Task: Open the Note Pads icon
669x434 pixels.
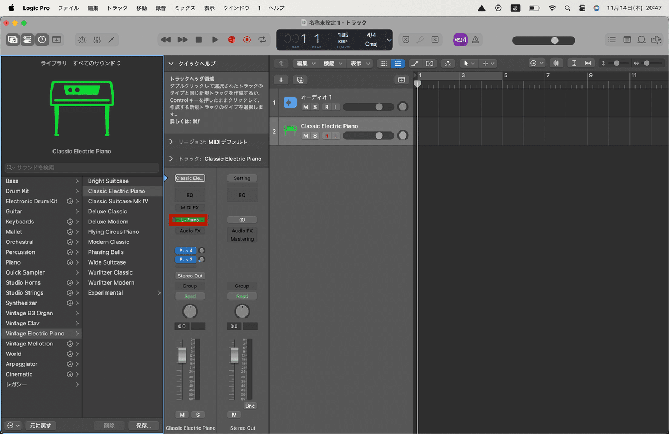Action: [627, 40]
